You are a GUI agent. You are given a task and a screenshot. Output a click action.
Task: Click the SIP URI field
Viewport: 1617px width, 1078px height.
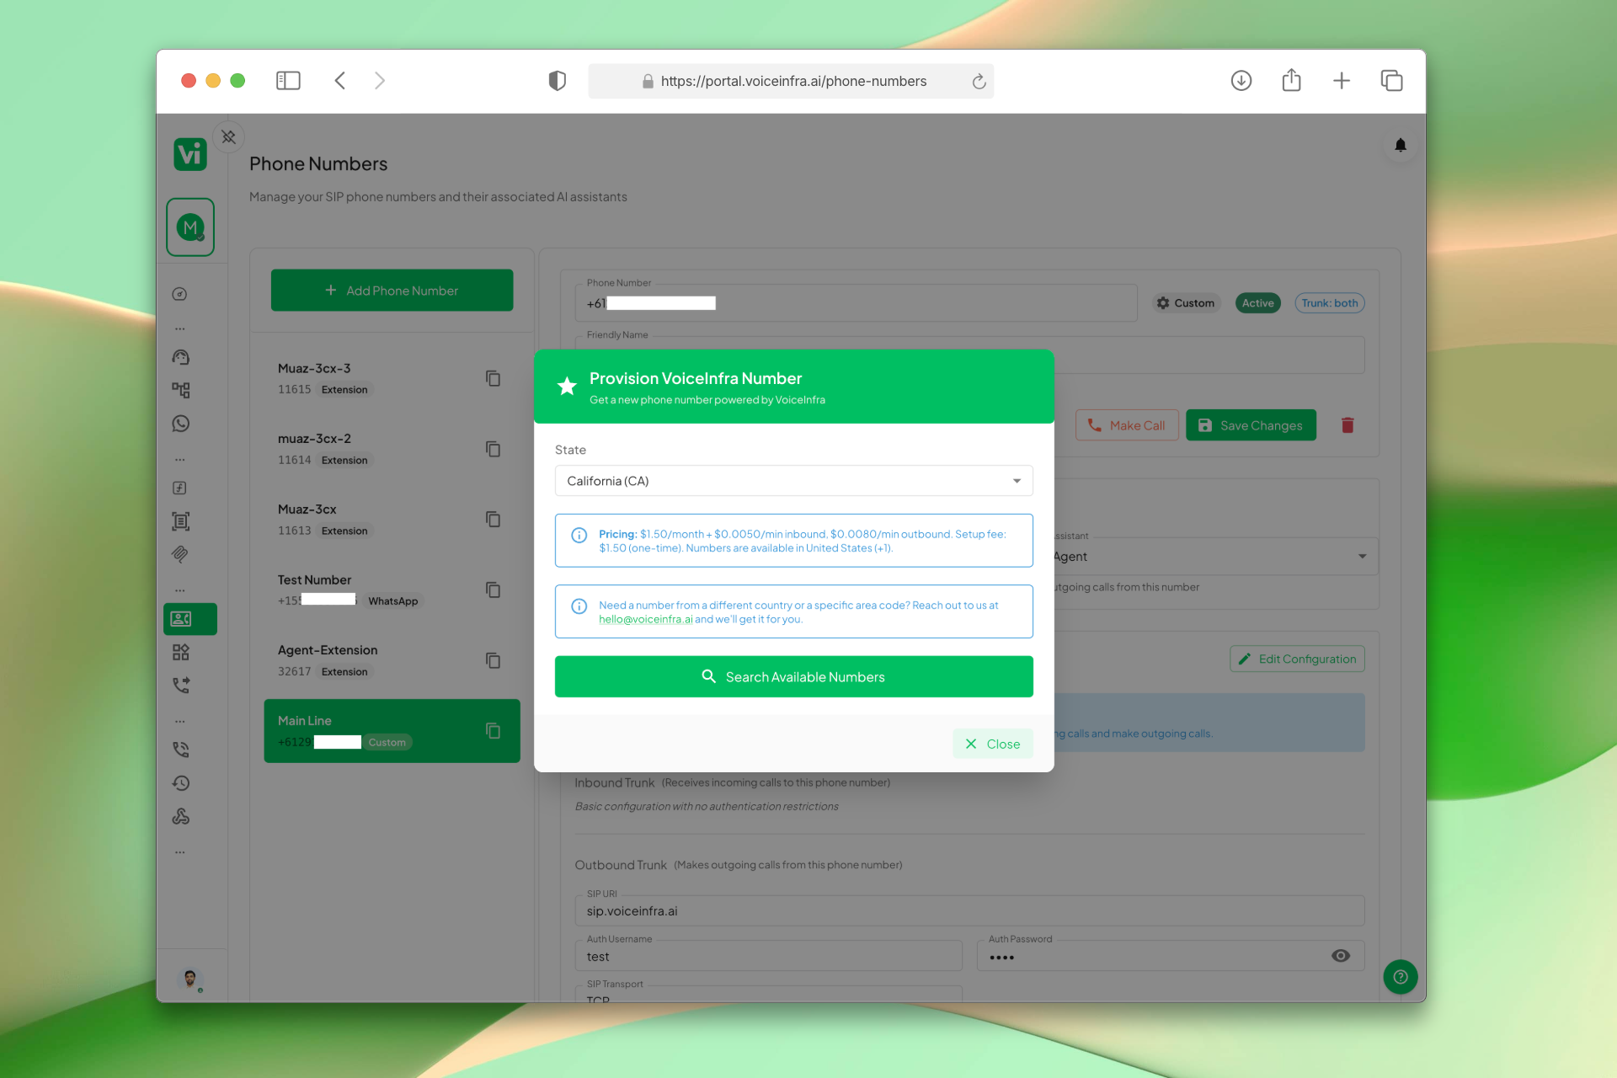click(969, 911)
